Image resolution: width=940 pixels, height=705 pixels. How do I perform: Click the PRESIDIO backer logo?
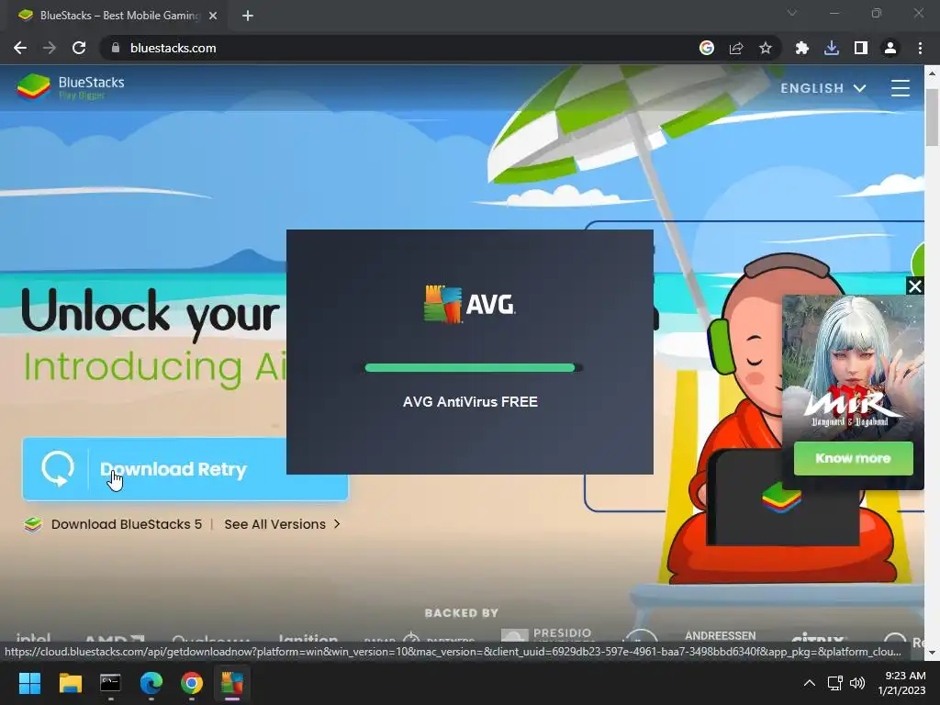point(546,635)
